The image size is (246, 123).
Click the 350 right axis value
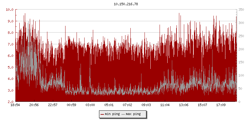(241, 10)
